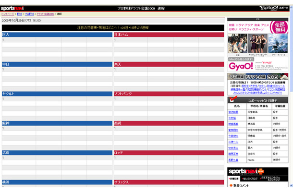This screenshot has height=192, width=293.
Task: Click the プロ野球 breadcrumb link
Action: coord(29,14)
